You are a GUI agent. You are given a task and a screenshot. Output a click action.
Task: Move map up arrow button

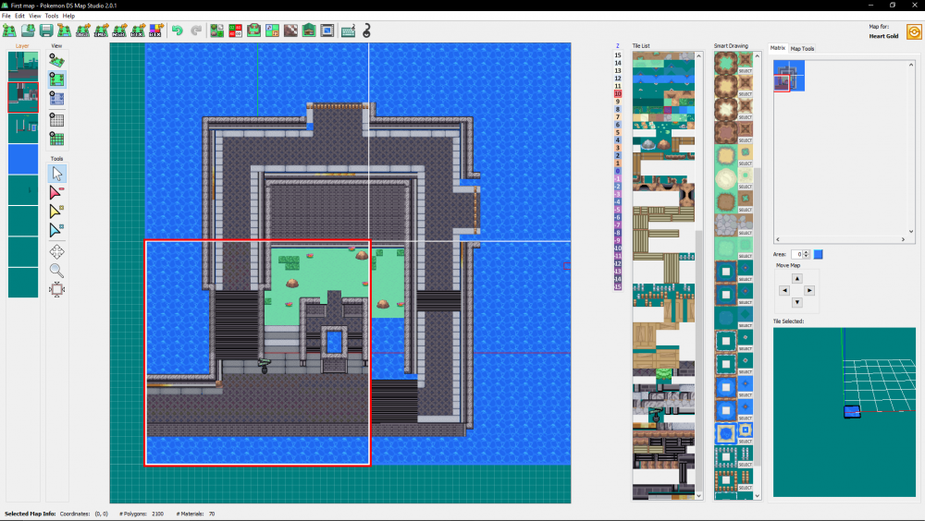[x=797, y=278]
